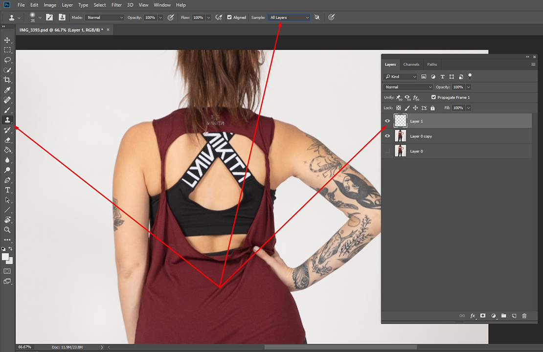
Task: Open the Window menu
Action: pyautogui.click(x=162, y=5)
